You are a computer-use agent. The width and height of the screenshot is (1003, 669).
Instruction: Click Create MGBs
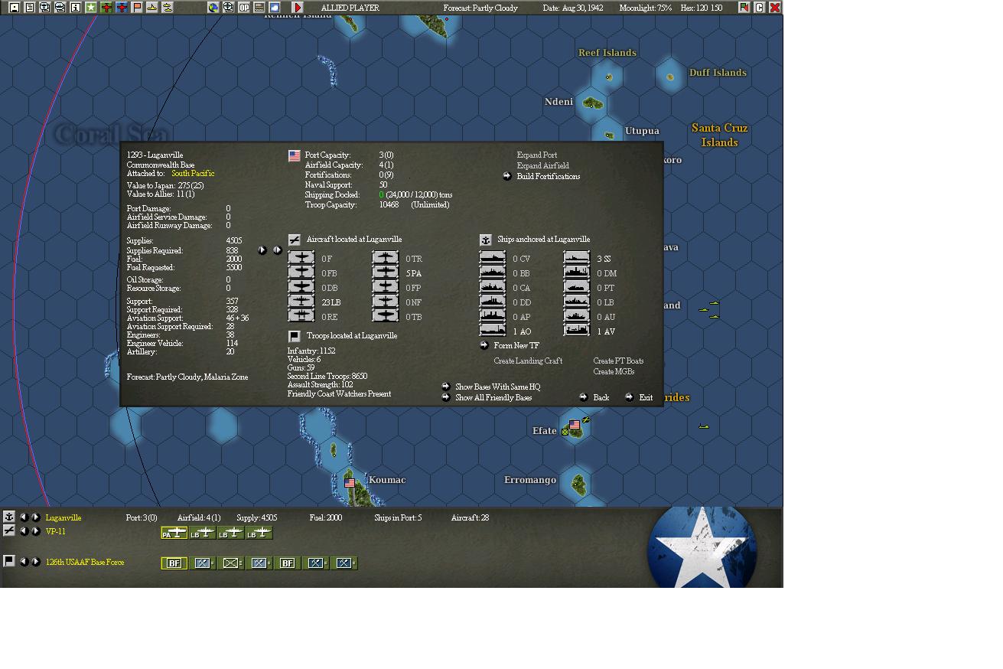(x=614, y=372)
